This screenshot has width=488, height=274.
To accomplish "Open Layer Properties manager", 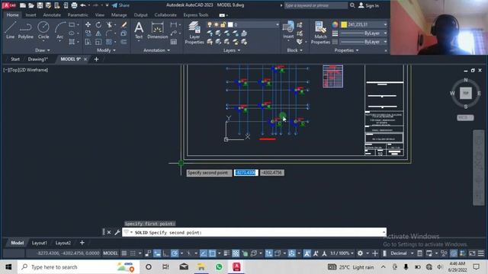I will coord(194,33).
